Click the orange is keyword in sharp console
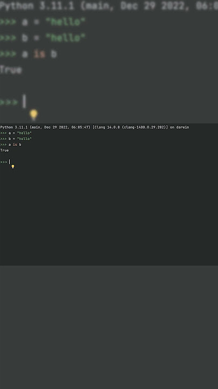 point(15,144)
